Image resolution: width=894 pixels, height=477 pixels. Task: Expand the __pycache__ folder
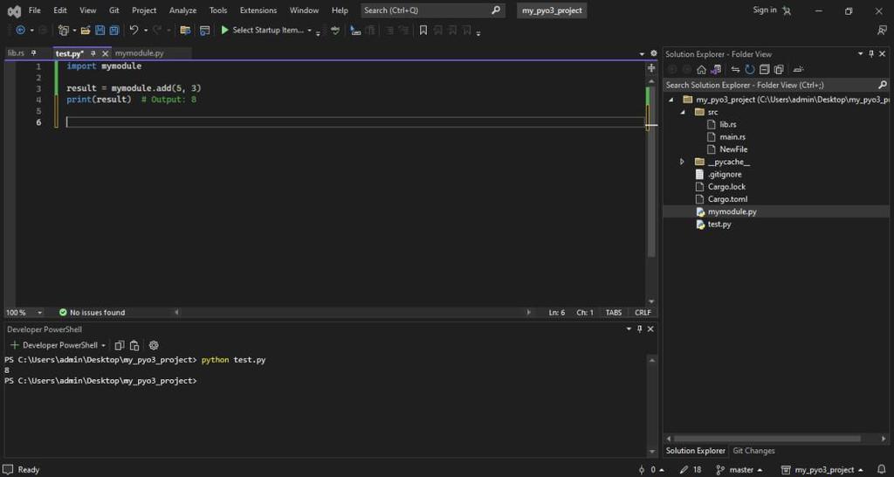(682, 162)
